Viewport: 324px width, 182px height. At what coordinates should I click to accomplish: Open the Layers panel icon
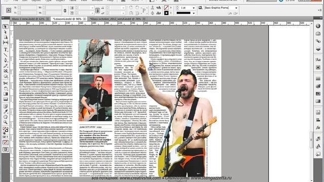[318, 49]
